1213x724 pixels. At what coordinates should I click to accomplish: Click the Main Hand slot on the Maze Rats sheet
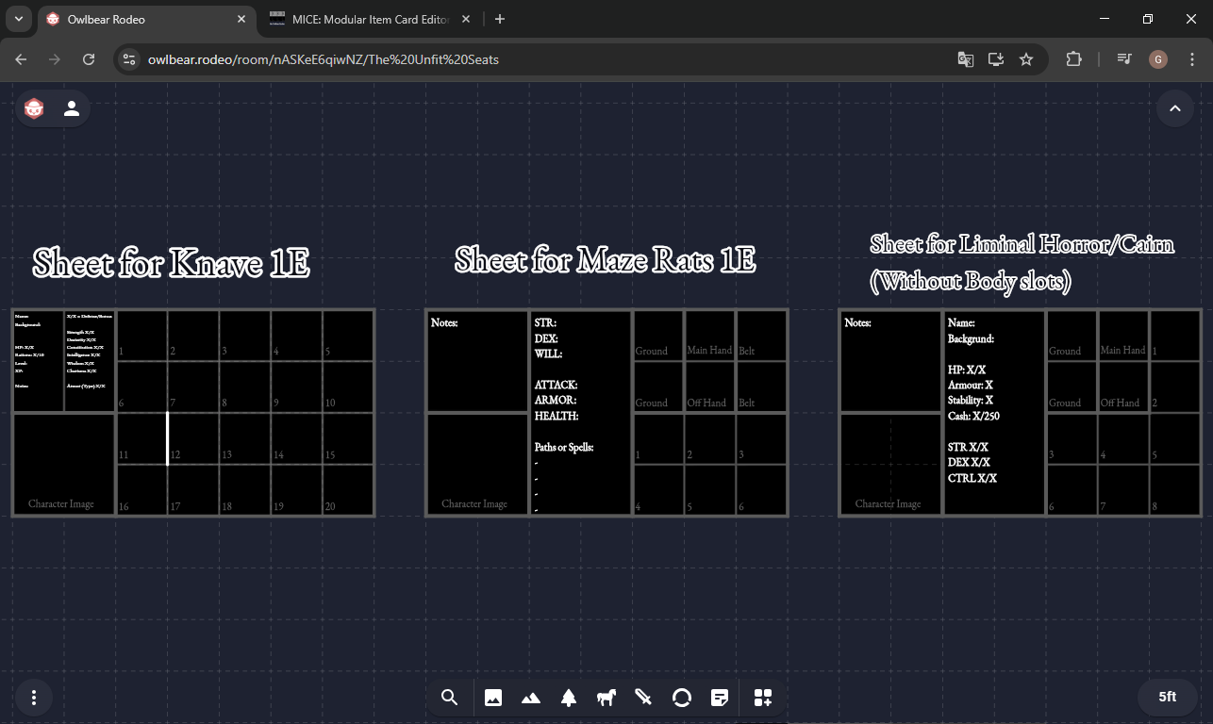pos(709,336)
